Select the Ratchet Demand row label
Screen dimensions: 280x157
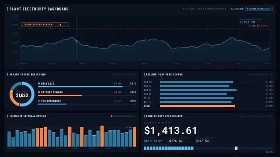[52, 92]
